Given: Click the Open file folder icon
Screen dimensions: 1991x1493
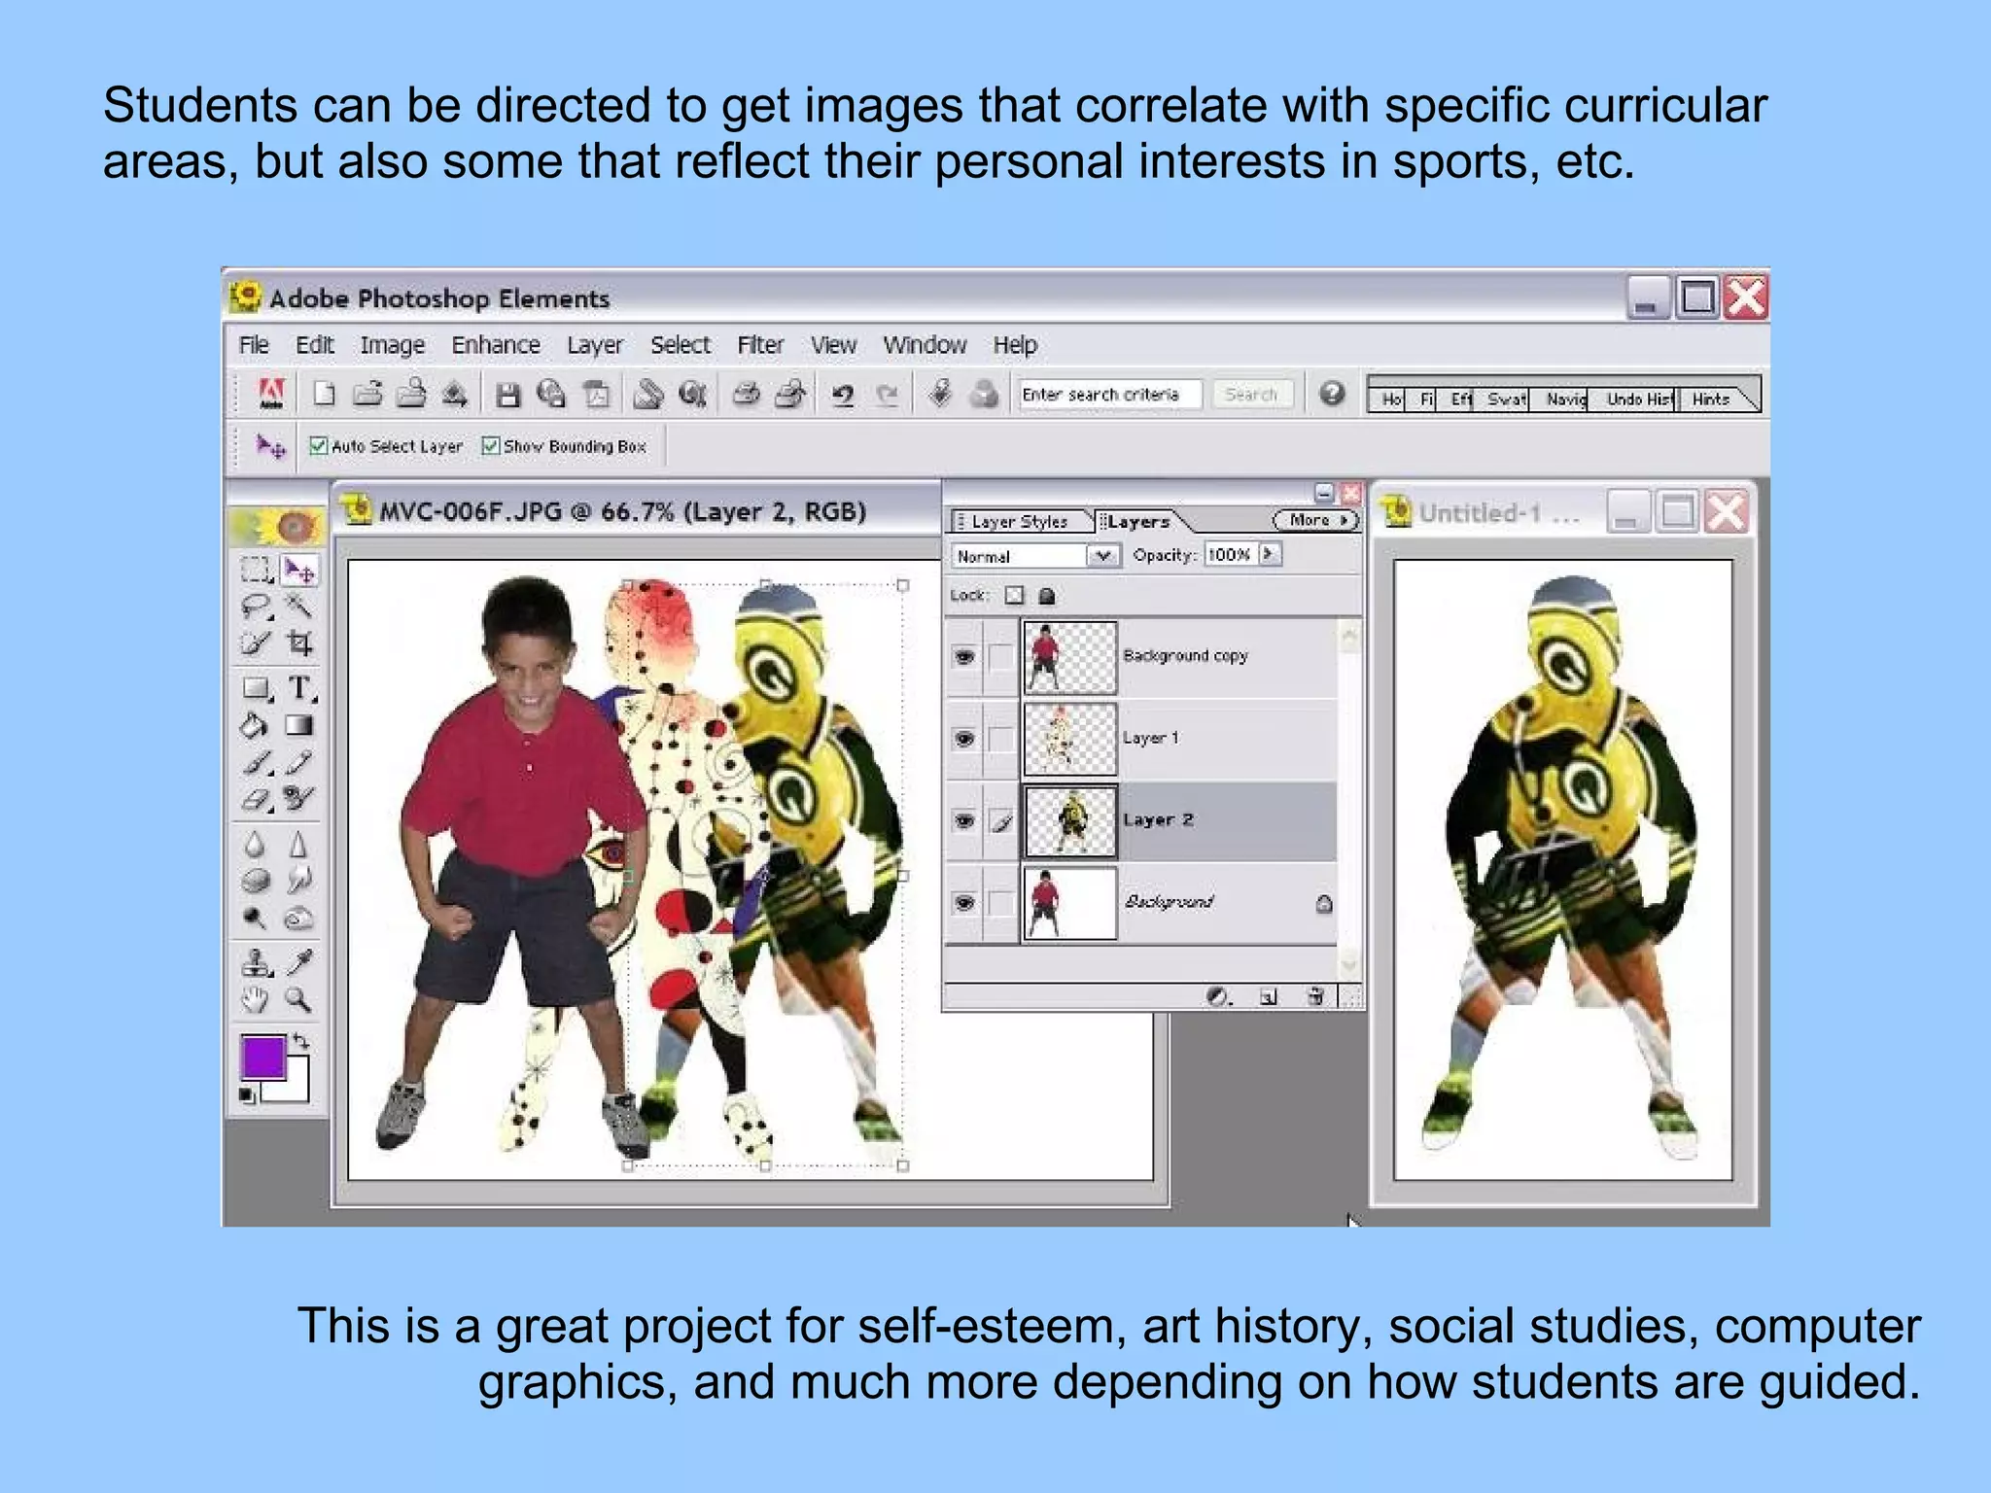Looking at the screenshot, I should [367, 394].
